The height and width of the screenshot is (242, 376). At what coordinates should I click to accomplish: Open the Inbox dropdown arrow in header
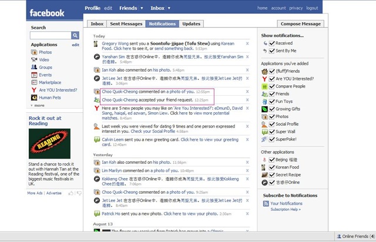[x=169, y=8]
